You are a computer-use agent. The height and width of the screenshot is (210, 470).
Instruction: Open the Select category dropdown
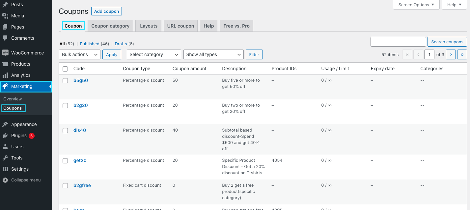tap(154, 54)
